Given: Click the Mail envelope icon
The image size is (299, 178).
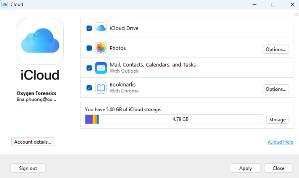Looking at the screenshot, I should (101, 68).
